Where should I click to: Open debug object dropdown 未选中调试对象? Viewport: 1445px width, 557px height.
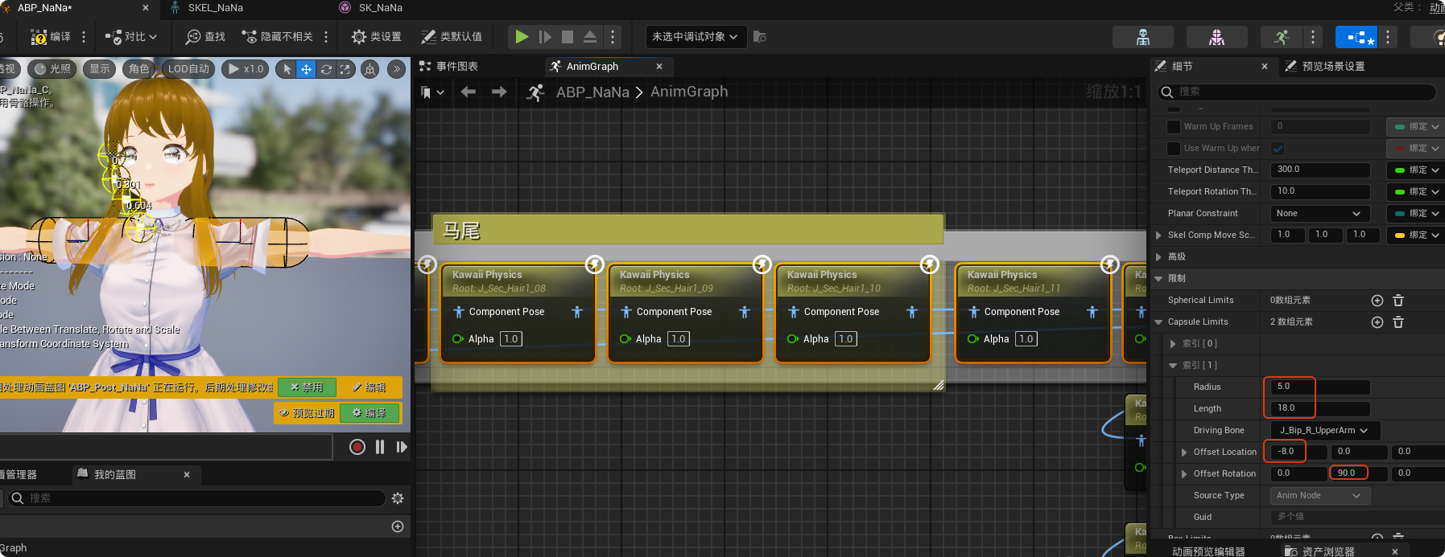[x=695, y=37]
